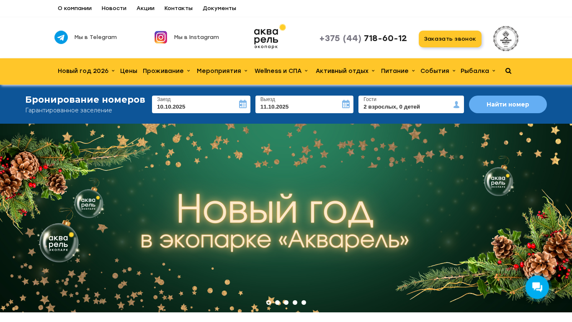The width and height of the screenshot is (572, 322).
Task: Open the check-out calendar icon
Action: (x=346, y=104)
